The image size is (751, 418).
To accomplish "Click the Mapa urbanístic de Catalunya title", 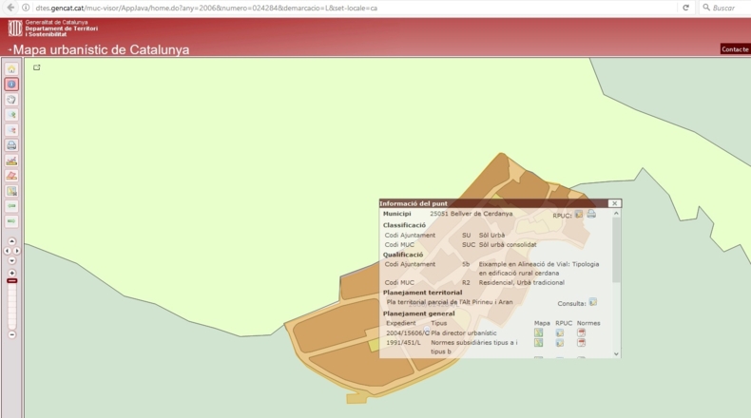I will [x=101, y=49].
